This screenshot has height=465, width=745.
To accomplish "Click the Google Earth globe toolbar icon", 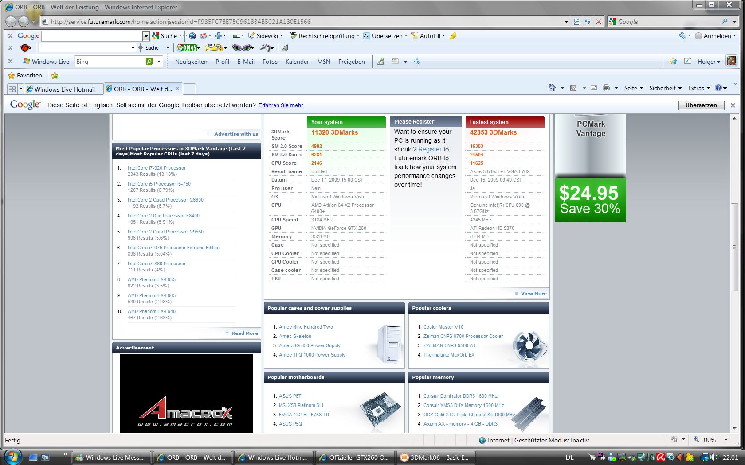I will pyautogui.click(x=192, y=36).
